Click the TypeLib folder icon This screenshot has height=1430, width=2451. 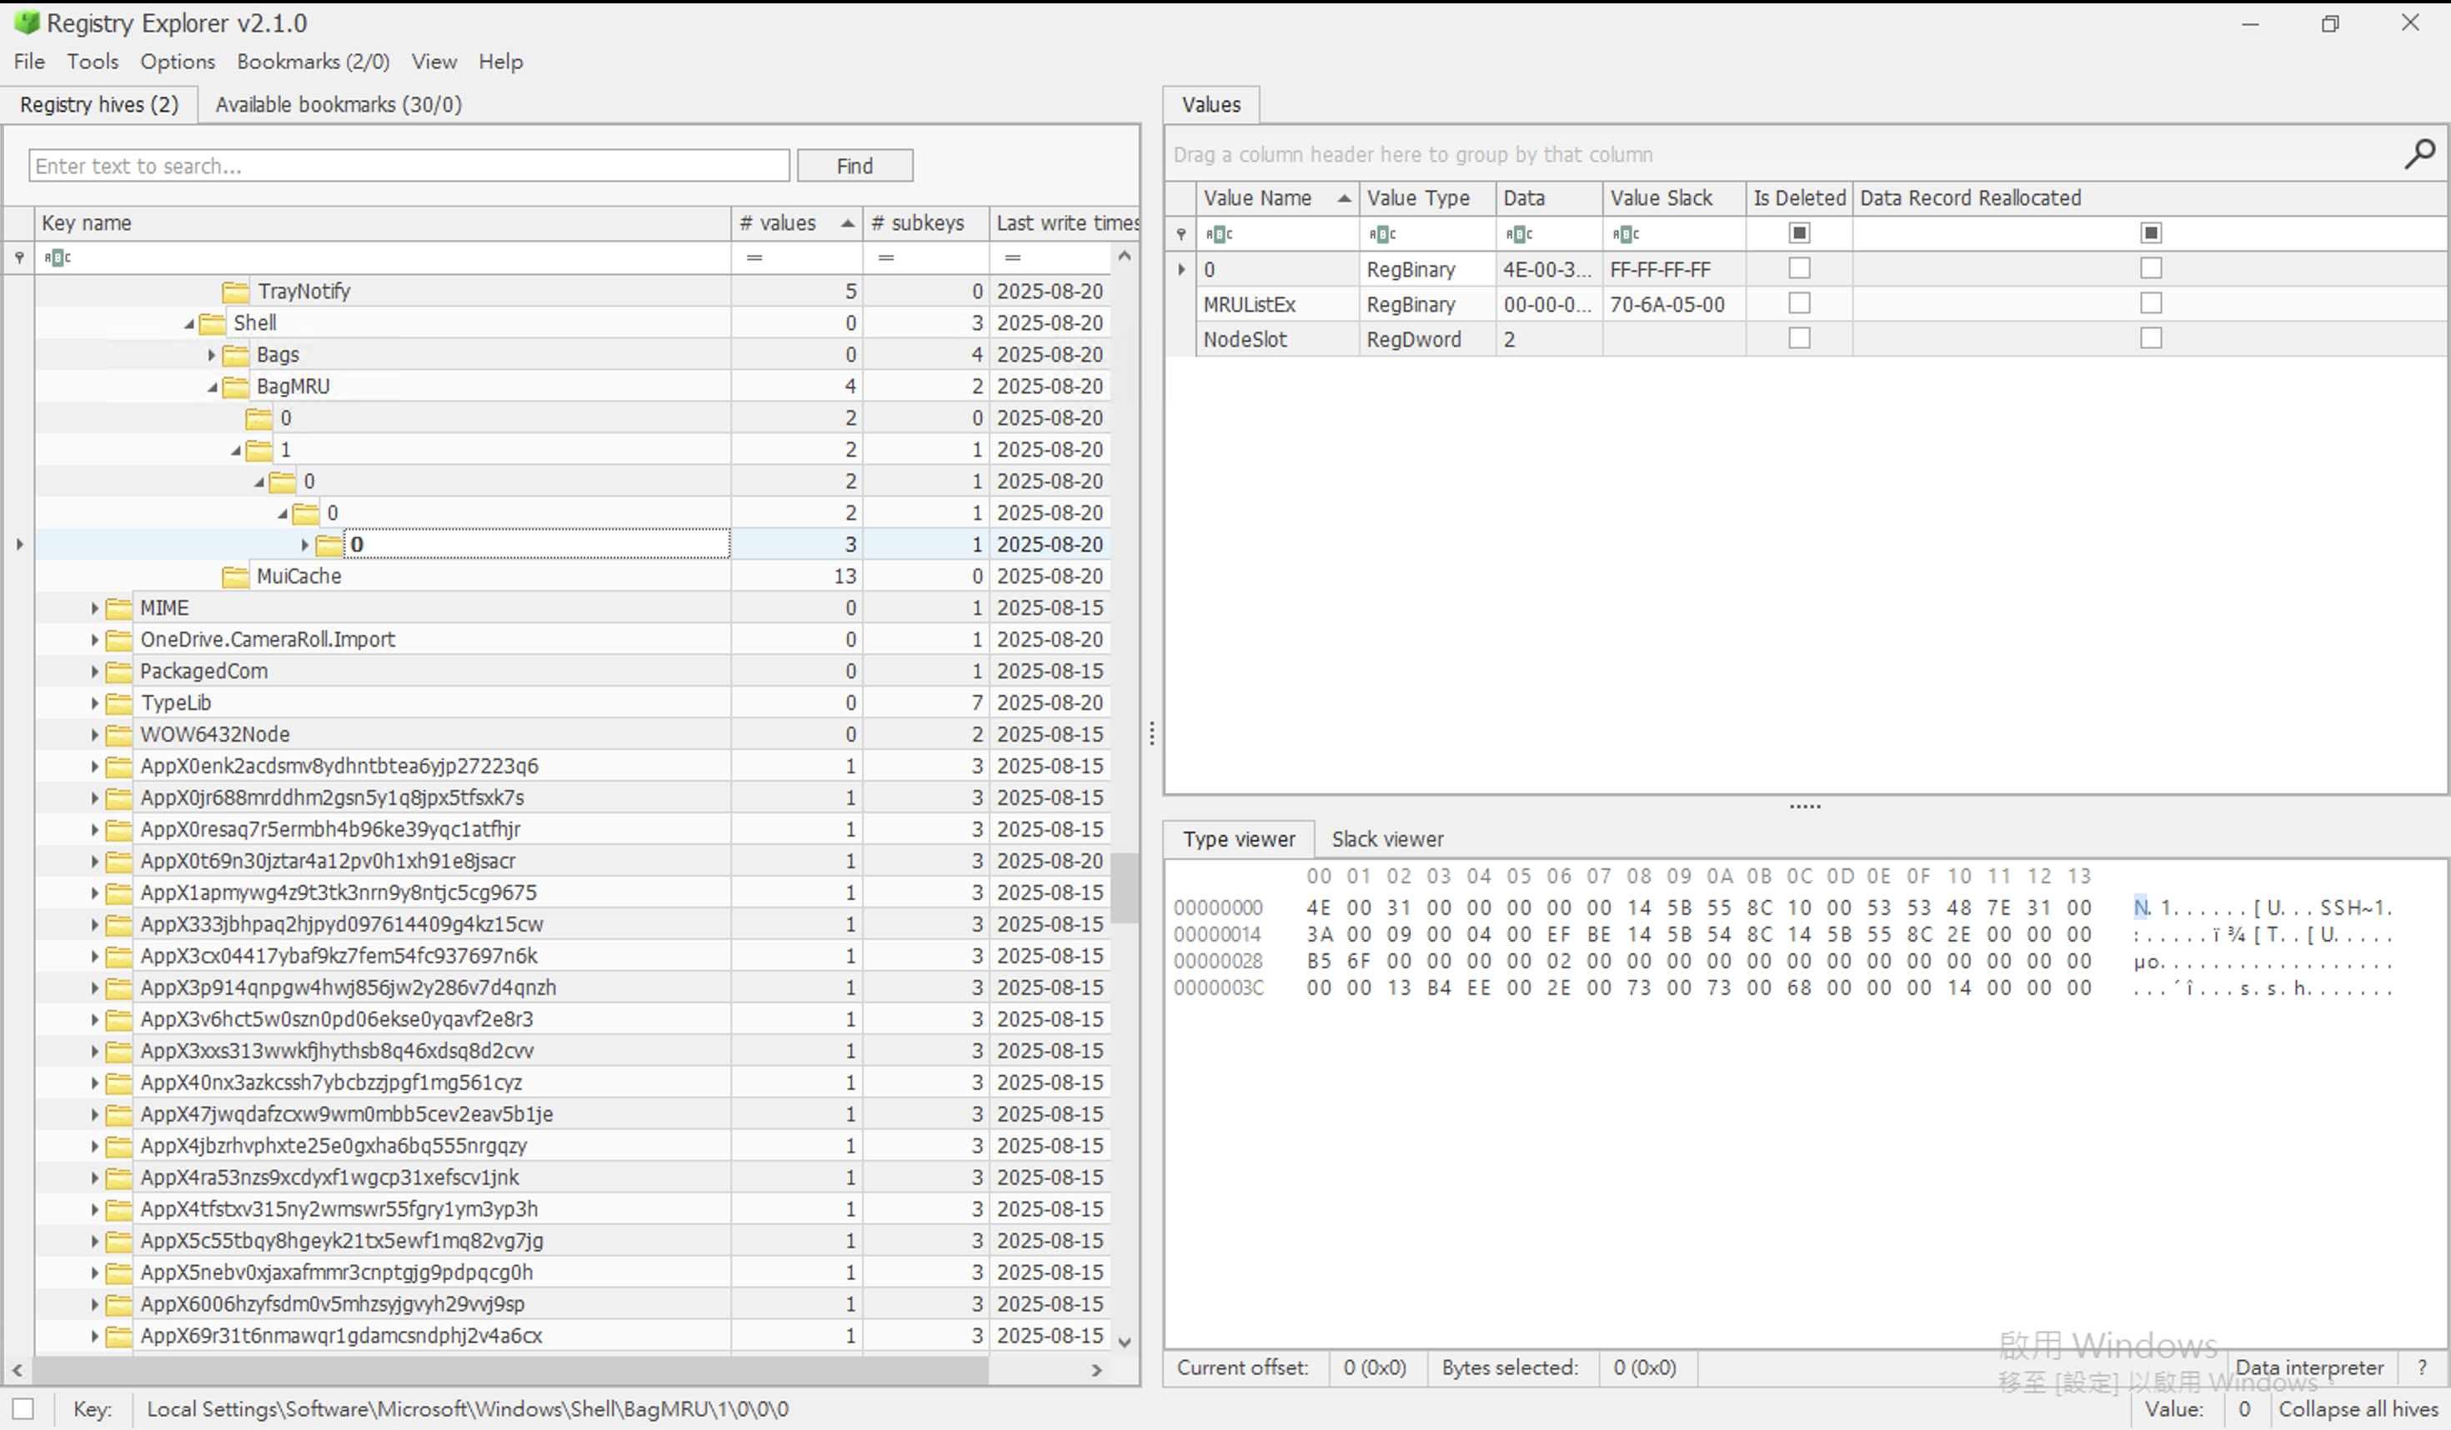coord(118,702)
